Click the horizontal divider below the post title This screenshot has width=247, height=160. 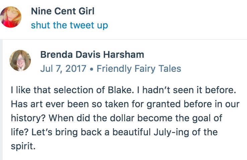coord(123,39)
